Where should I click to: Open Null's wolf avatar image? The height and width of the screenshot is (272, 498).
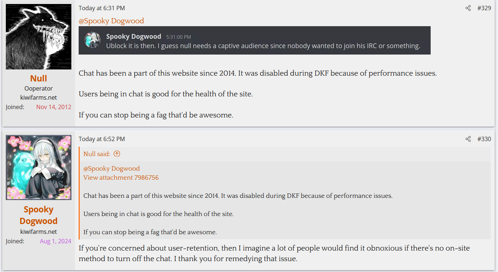pos(39,37)
